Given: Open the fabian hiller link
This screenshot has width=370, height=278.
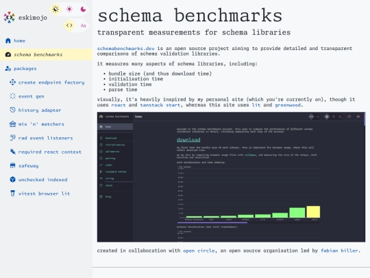Looking at the screenshot, I should point(339,251).
